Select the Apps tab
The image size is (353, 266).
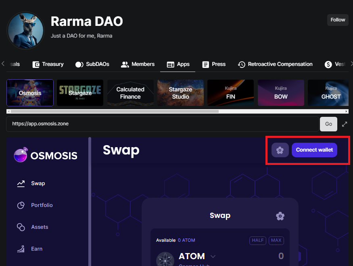[178, 64]
